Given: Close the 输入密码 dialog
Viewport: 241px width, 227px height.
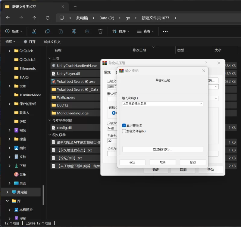Looking at the screenshot, I should (204, 71).
